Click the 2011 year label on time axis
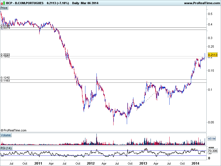The image size is (221, 166). 38,164
